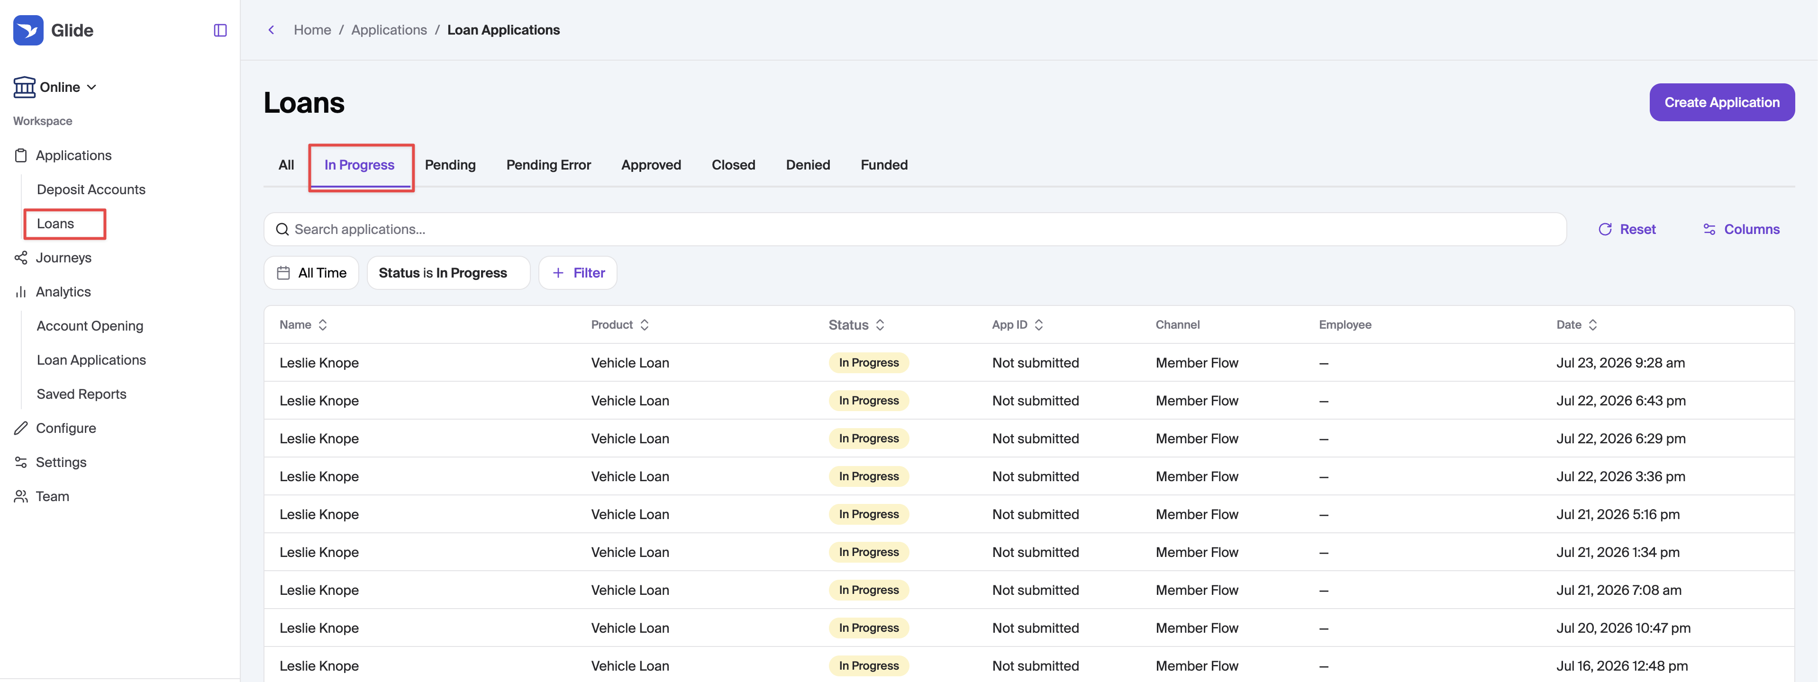Open the Columns settings button

click(1741, 229)
